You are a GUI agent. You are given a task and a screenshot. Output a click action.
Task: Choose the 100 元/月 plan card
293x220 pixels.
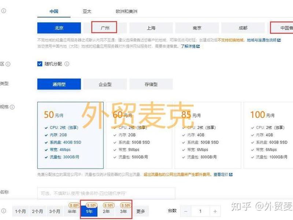click(x=268, y=135)
